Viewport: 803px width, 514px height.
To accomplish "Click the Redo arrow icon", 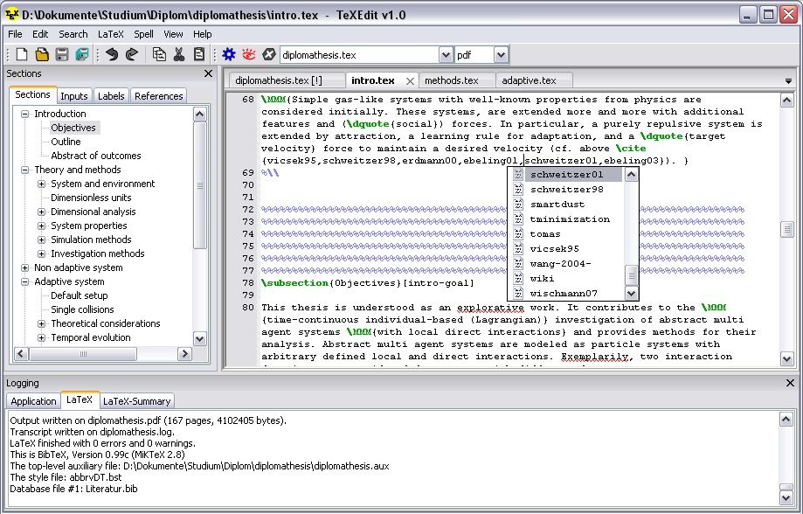I will pos(132,55).
